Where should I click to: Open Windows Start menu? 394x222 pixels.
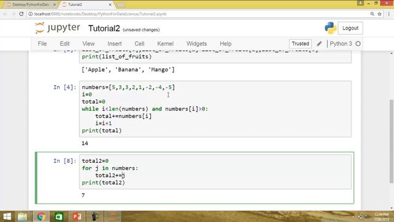click(7, 216)
